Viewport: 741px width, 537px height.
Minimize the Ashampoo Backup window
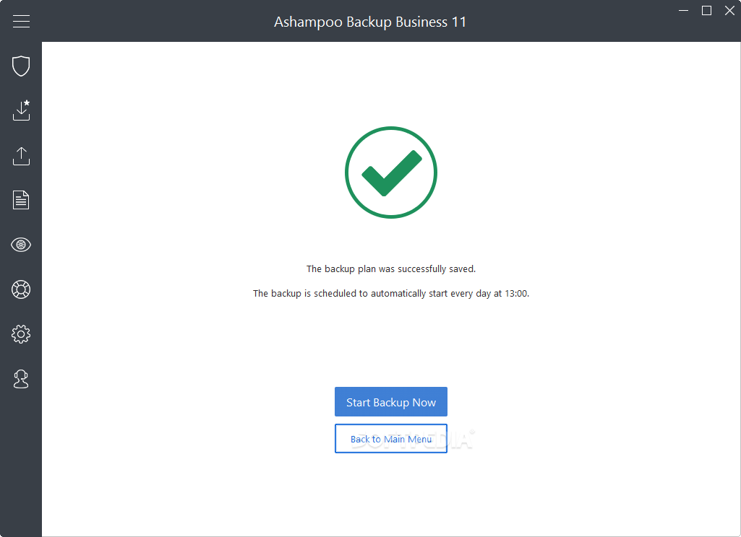pyautogui.click(x=683, y=10)
